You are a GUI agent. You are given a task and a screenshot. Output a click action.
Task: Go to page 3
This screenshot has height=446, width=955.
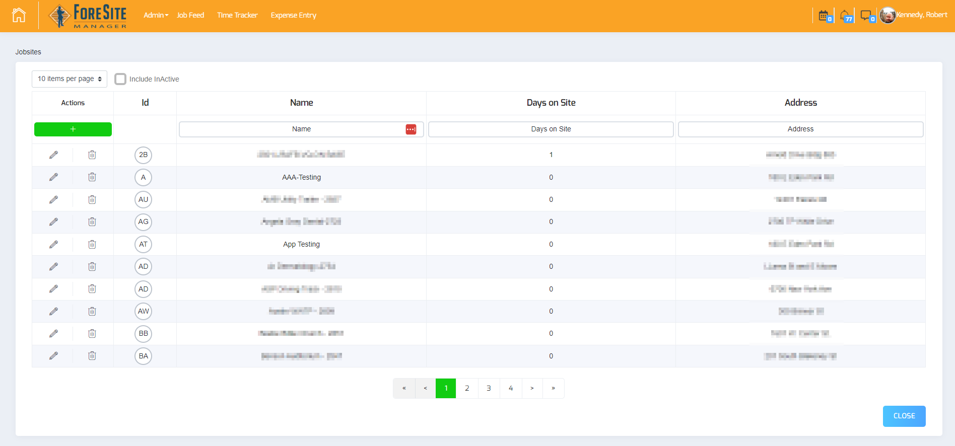(489, 388)
